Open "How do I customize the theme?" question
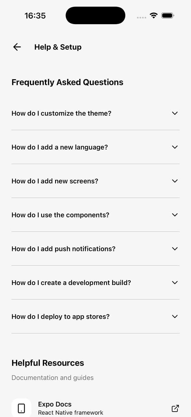191x417 pixels. coord(61,113)
